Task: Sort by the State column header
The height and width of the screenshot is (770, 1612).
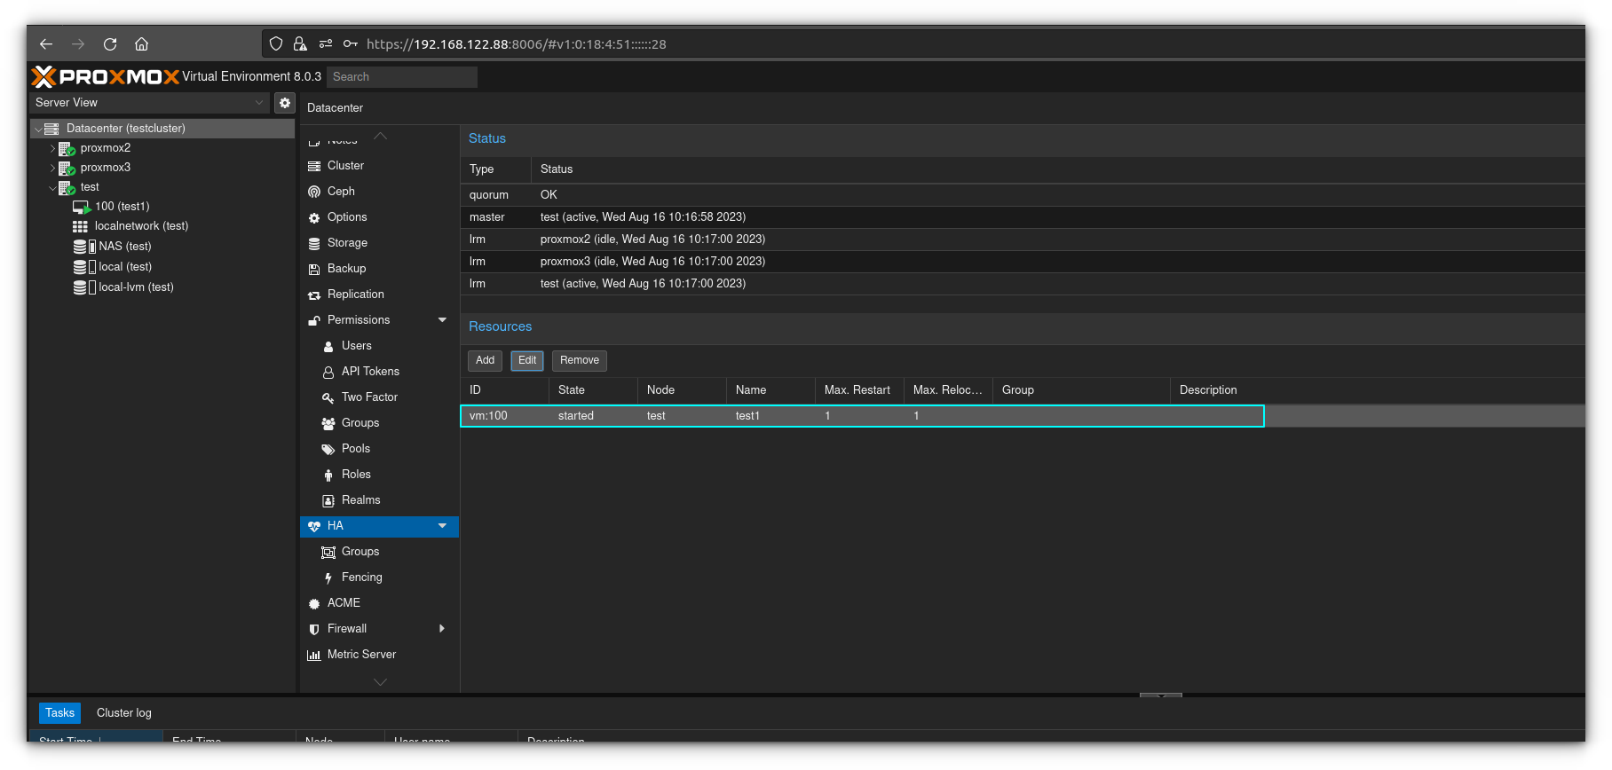Action: coord(593,390)
